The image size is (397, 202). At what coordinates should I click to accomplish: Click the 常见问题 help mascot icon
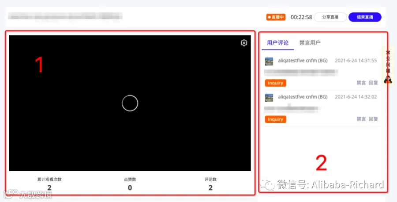(388, 80)
